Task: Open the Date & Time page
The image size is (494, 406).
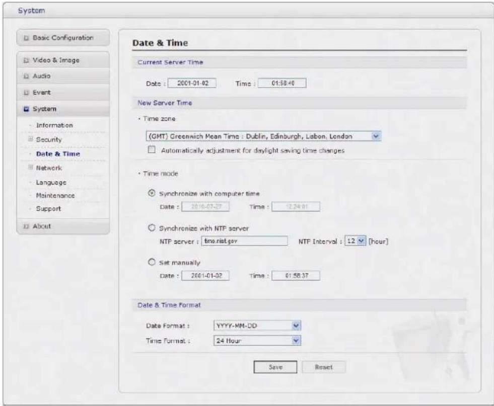Action: 58,154
